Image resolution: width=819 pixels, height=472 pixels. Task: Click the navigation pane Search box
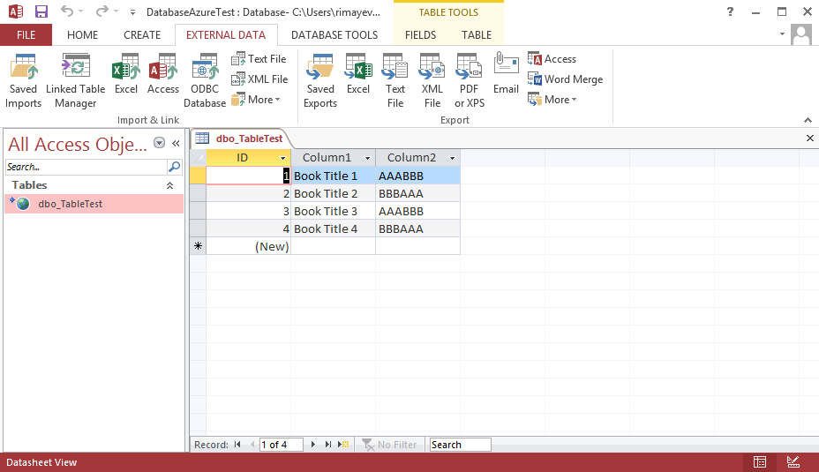[x=86, y=167]
